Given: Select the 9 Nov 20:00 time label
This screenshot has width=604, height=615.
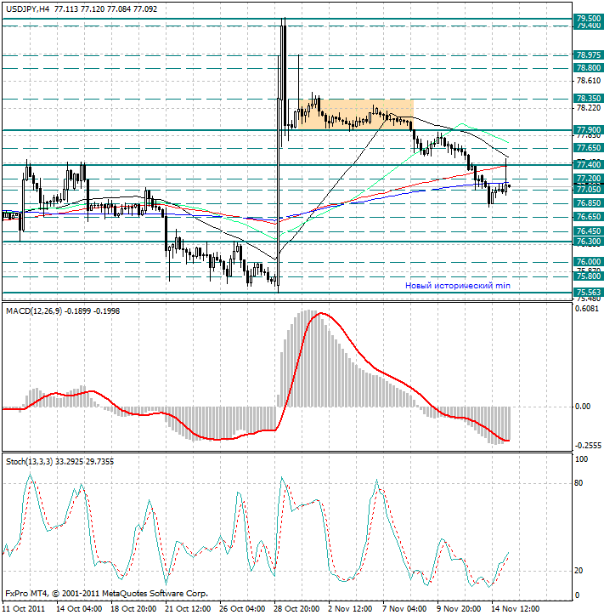Looking at the screenshot, I should coord(460,609).
